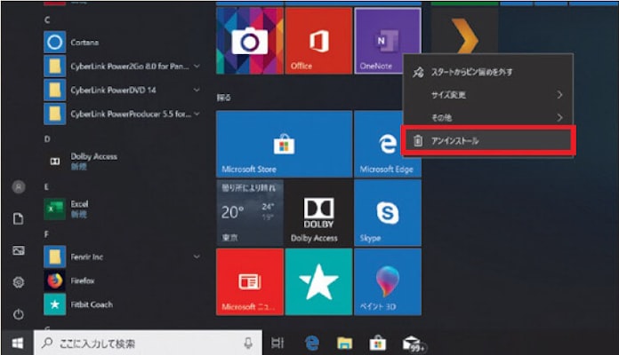The image size is (619, 355).
Task: Open その他 submenu arrow
Action: coord(559,117)
